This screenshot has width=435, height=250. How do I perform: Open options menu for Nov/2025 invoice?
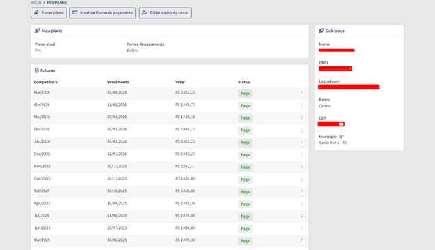coord(302,167)
